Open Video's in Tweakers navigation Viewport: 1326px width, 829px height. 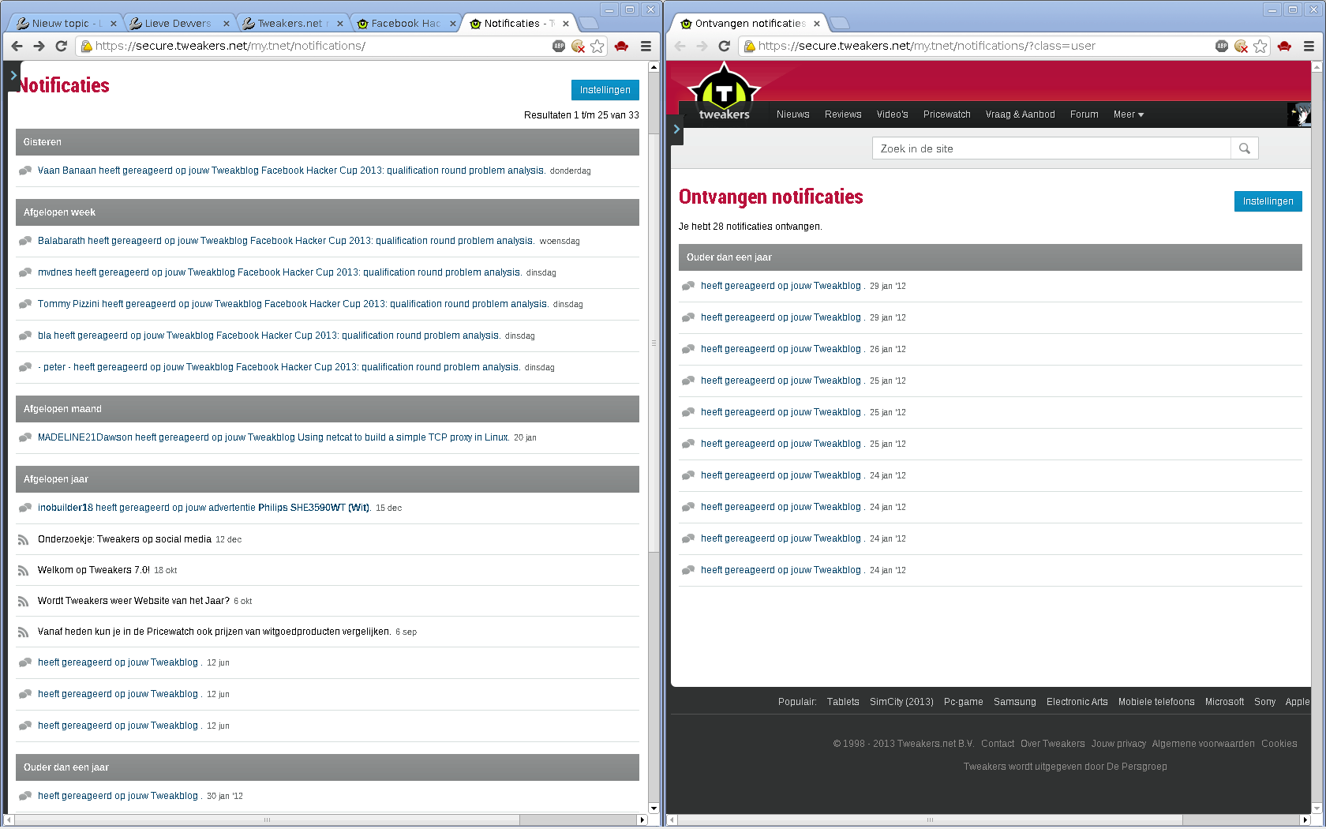[892, 114]
